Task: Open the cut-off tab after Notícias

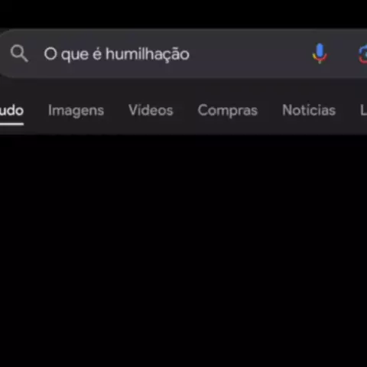Action: 364,110
